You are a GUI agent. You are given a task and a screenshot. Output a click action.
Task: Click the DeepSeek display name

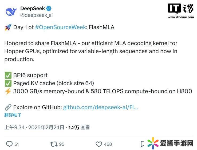tap(33, 9)
